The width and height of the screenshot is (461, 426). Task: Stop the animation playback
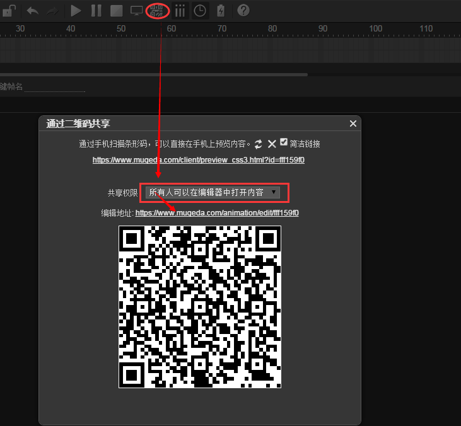(x=117, y=11)
